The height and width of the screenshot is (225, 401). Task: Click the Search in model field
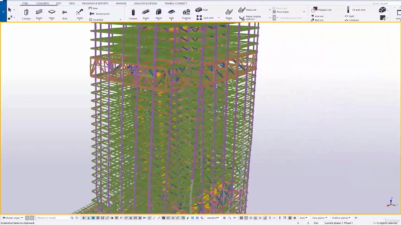[53, 218]
